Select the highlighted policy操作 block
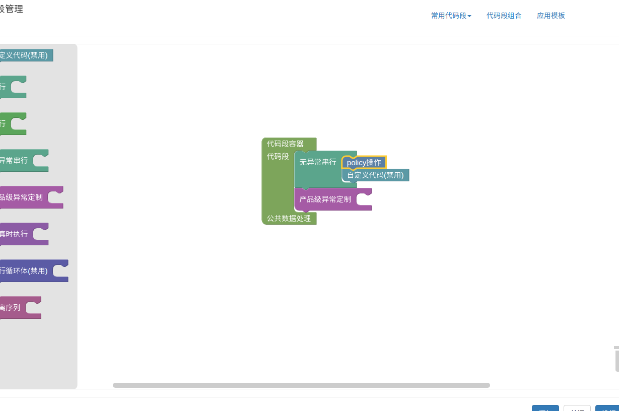This screenshot has width=619, height=411. pyautogui.click(x=364, y=163)
